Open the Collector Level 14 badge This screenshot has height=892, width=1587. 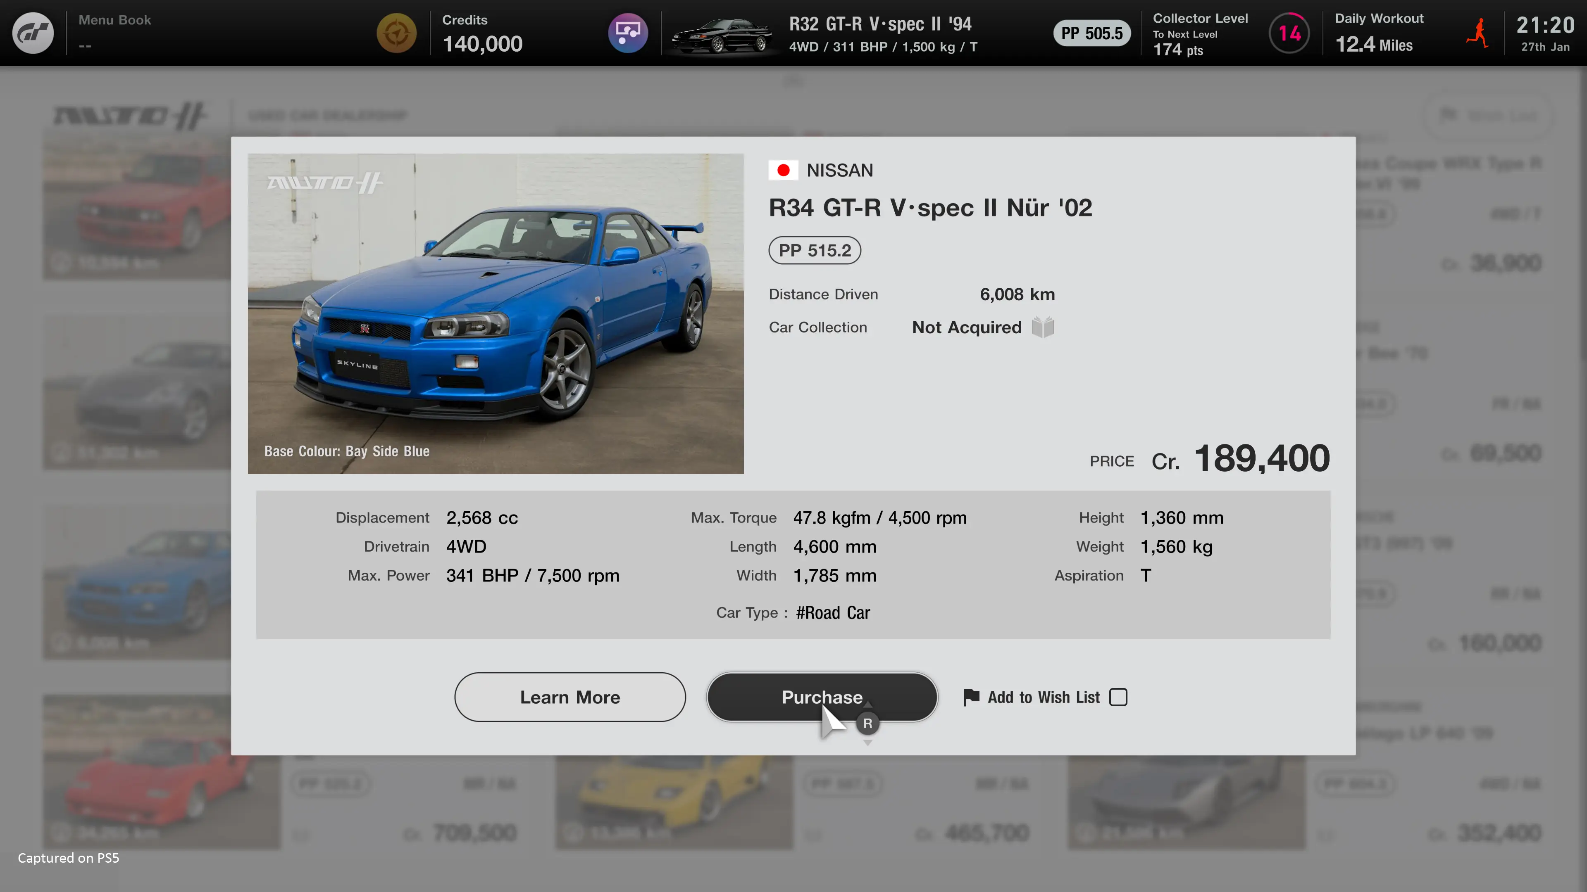point(1289,33)
